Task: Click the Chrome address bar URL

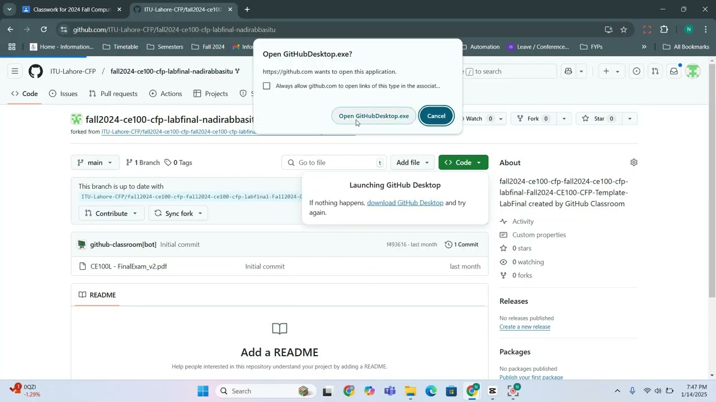Action: click(x=174, y=30)
